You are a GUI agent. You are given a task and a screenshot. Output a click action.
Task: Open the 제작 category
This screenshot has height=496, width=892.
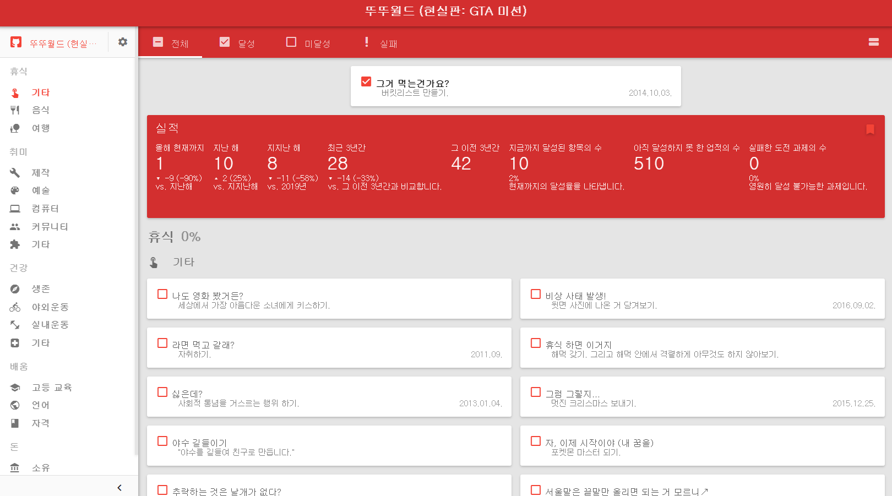point(41,173)
